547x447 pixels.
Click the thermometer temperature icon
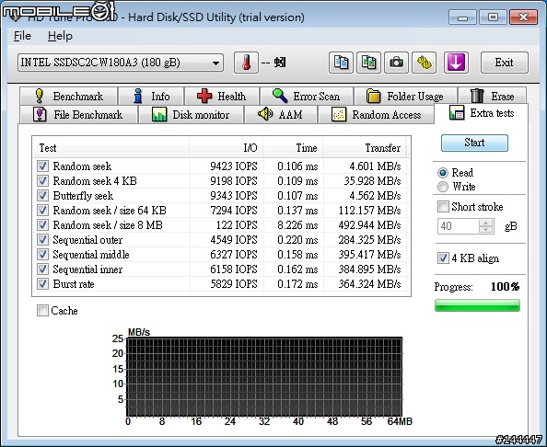246,63
